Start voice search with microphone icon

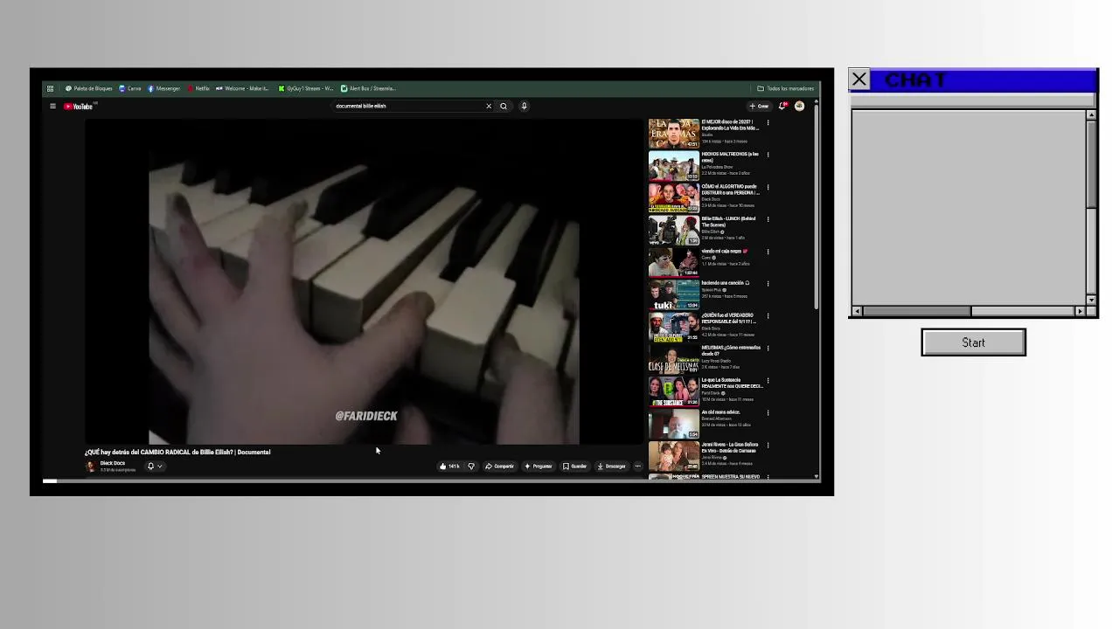coord(524,107)
